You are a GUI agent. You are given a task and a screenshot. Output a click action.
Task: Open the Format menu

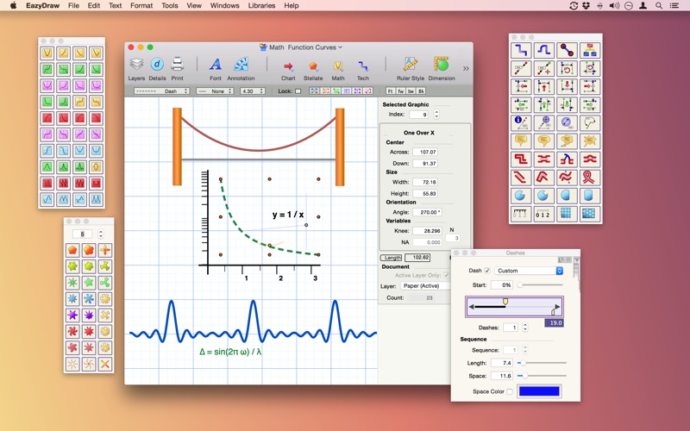(141, 5)
